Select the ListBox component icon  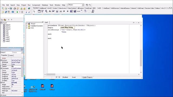[71, 11]
